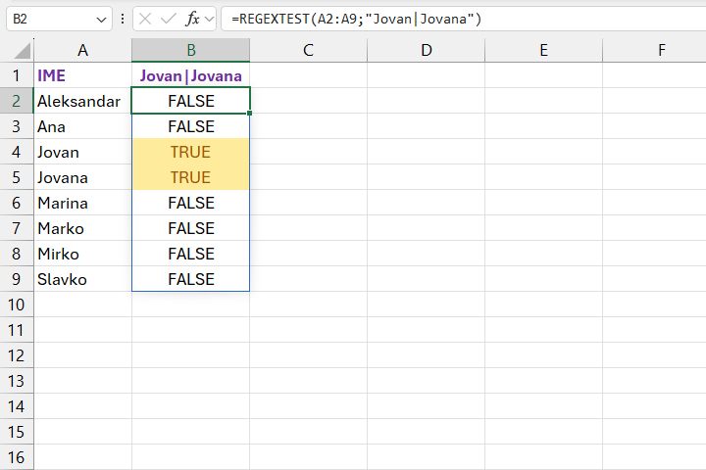
Task: Select row 4 header
Action: [17, 152]
